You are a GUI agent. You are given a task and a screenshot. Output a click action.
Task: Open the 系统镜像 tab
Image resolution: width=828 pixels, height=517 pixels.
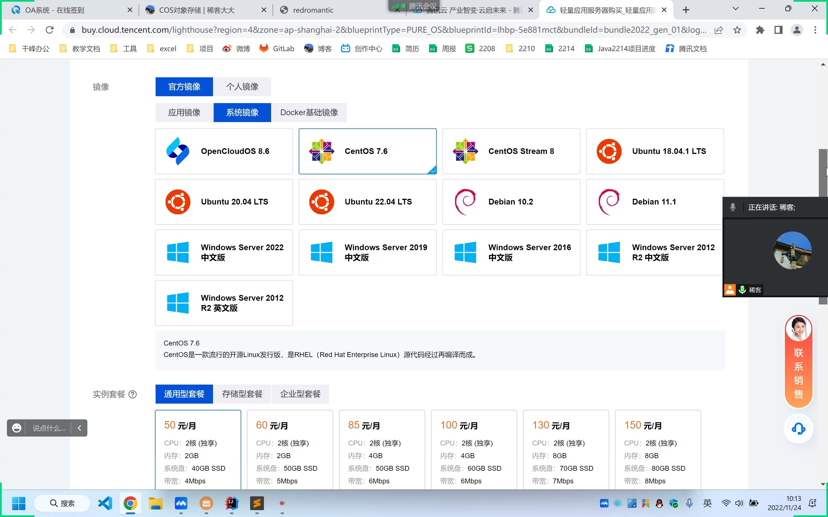[242, 113]
